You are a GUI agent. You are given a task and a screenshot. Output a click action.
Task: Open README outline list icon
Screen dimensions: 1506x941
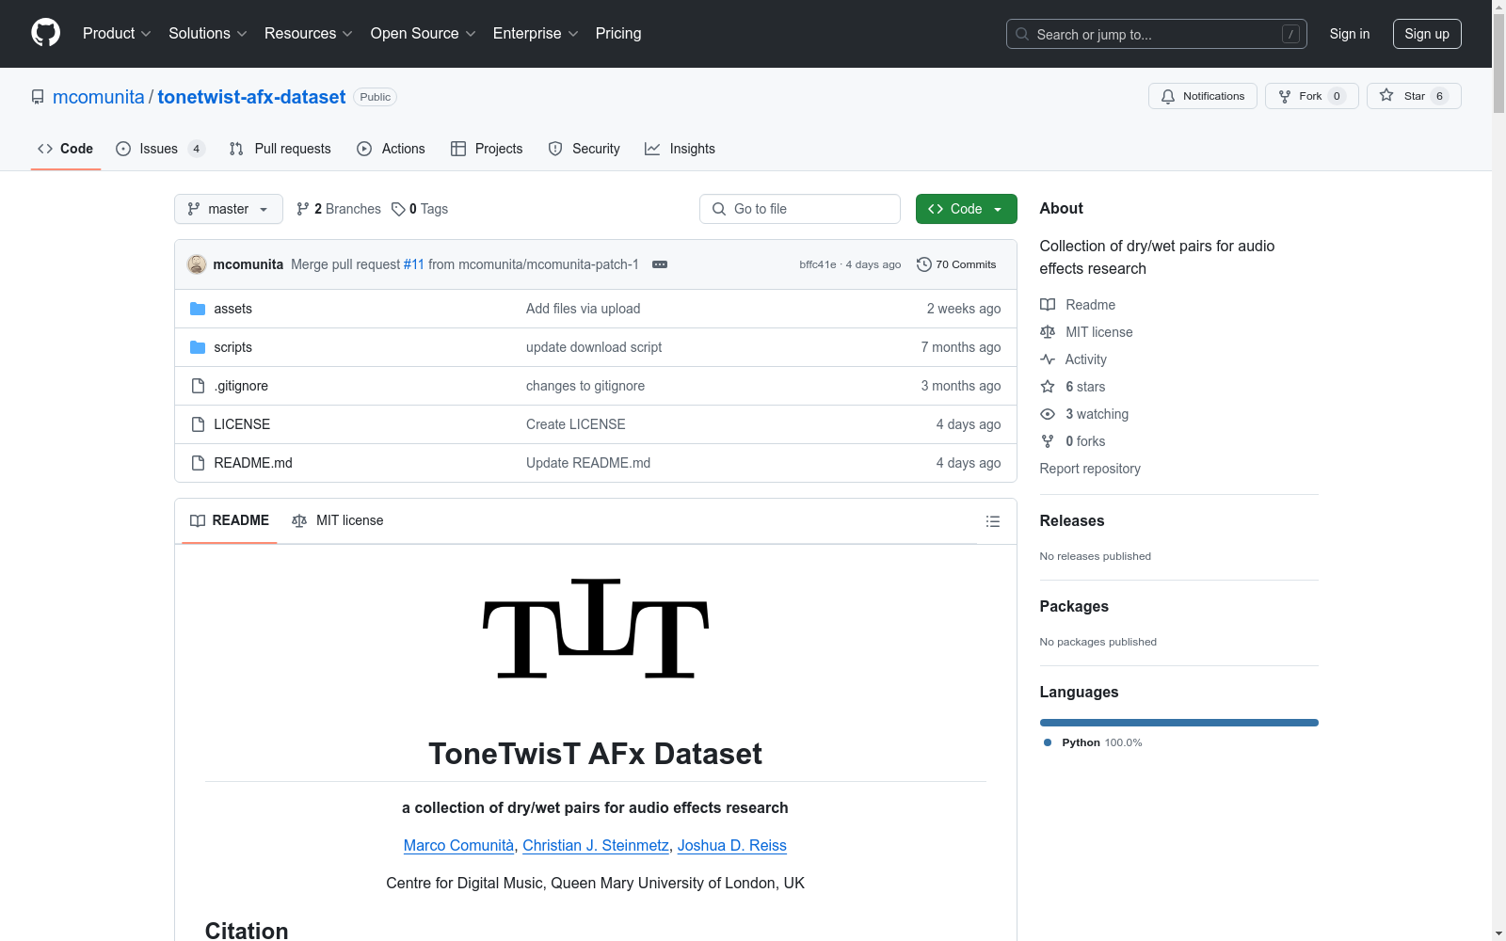[x=992, y=521]
